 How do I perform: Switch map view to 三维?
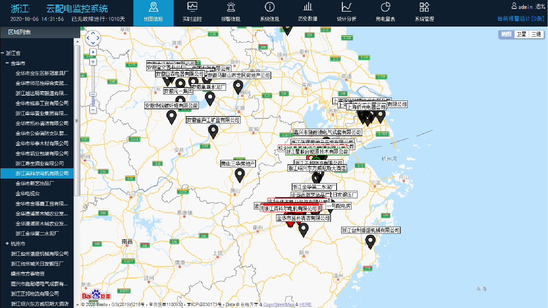click(x=536, y=34)
